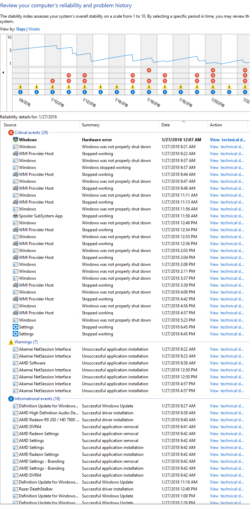Click blue info icon in 1/12/2018 column
Image resolution: width=251 pixels, height=505 pixels.
coord(84,92)
